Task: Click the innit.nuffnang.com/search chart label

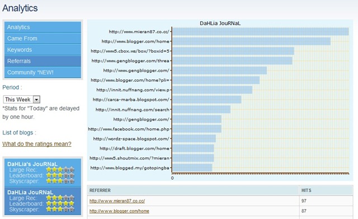Action: (133, 110)
